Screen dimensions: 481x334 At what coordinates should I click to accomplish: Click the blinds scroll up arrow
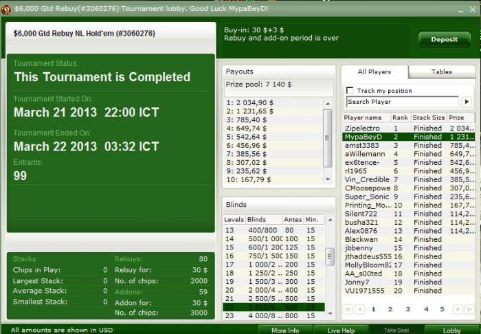pos(330,220)
